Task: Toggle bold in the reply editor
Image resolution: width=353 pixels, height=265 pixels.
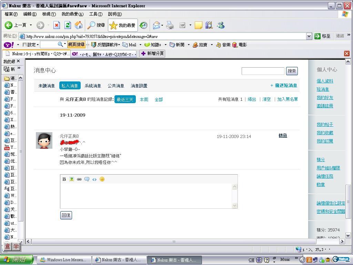Action: click(64, 179)
